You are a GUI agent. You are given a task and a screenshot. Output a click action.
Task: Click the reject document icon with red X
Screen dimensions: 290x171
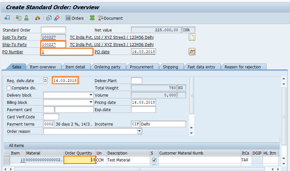pyautogui.click(x=57, y=18)
